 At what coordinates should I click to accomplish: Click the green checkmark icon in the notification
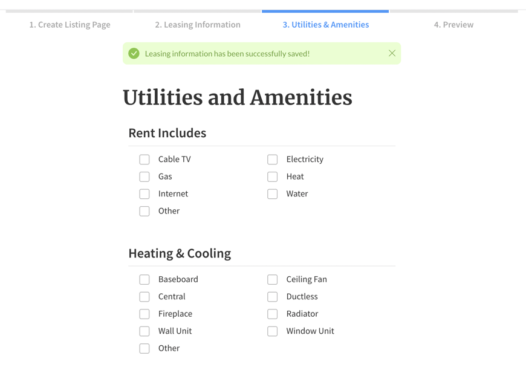click(134, 53)
